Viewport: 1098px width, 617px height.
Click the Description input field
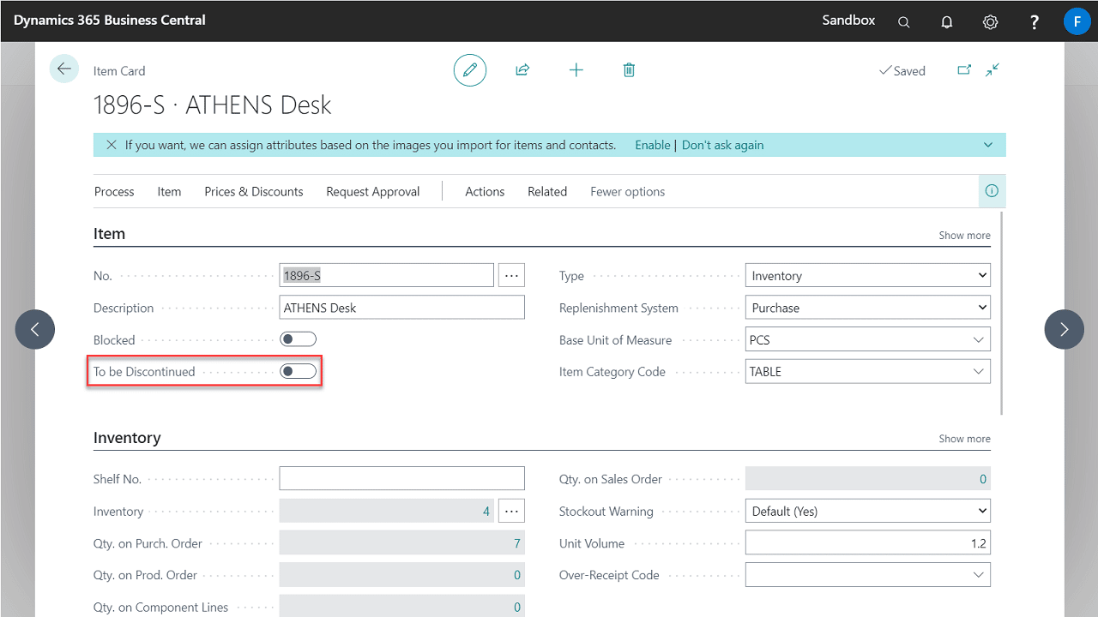tap(402, 308)
